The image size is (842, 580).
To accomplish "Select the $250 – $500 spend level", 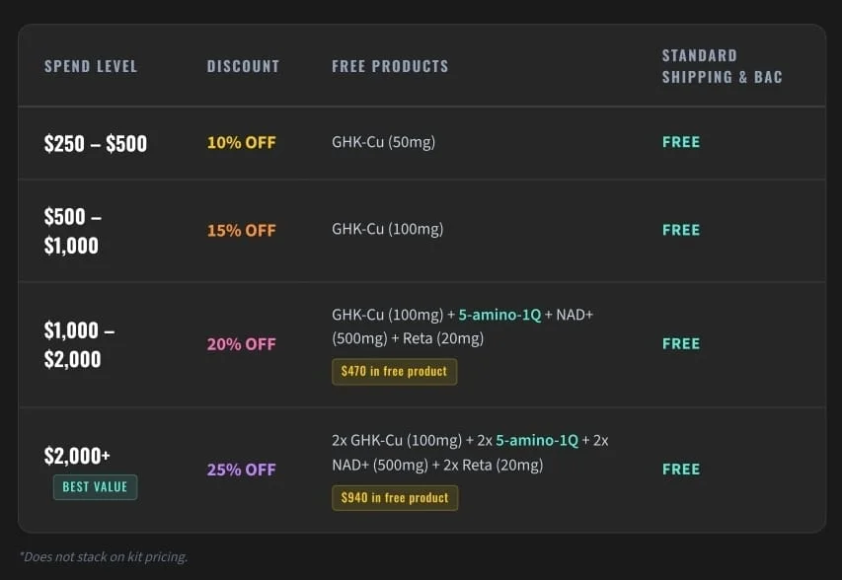I will (x=96, y=143).
